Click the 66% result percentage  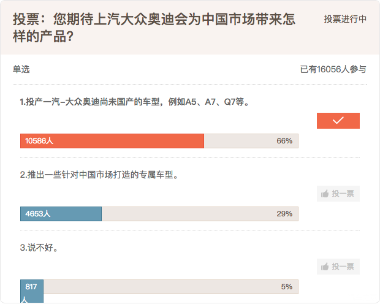click(284, 141)
